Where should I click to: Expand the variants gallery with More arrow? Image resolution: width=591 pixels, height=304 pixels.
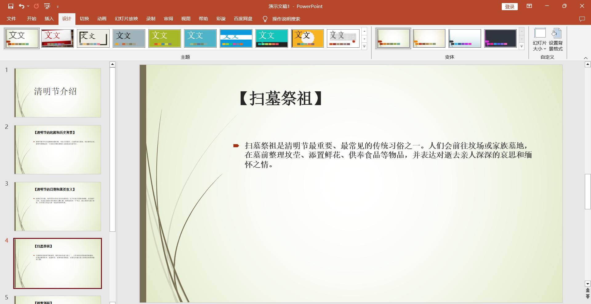(x=522, y=46)
